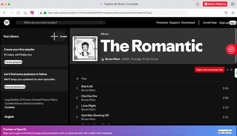Click the Title column header
The height and width of the screenshot is (136, 237).
point(84,79)
